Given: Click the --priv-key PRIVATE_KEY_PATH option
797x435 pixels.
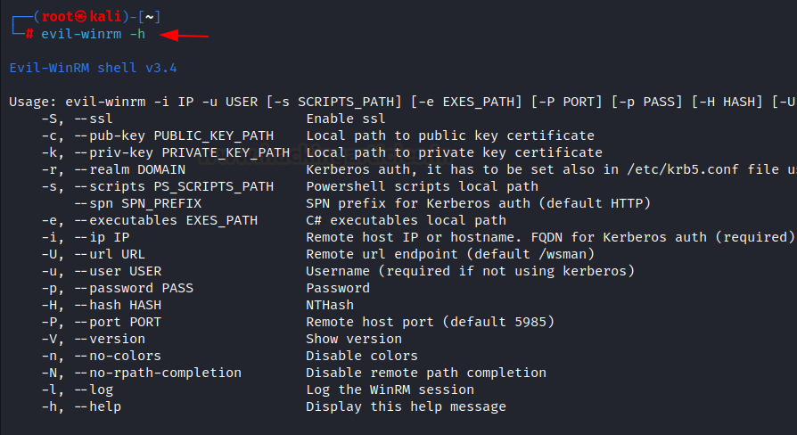Looking at the screenshot, I should click(182, 152).
